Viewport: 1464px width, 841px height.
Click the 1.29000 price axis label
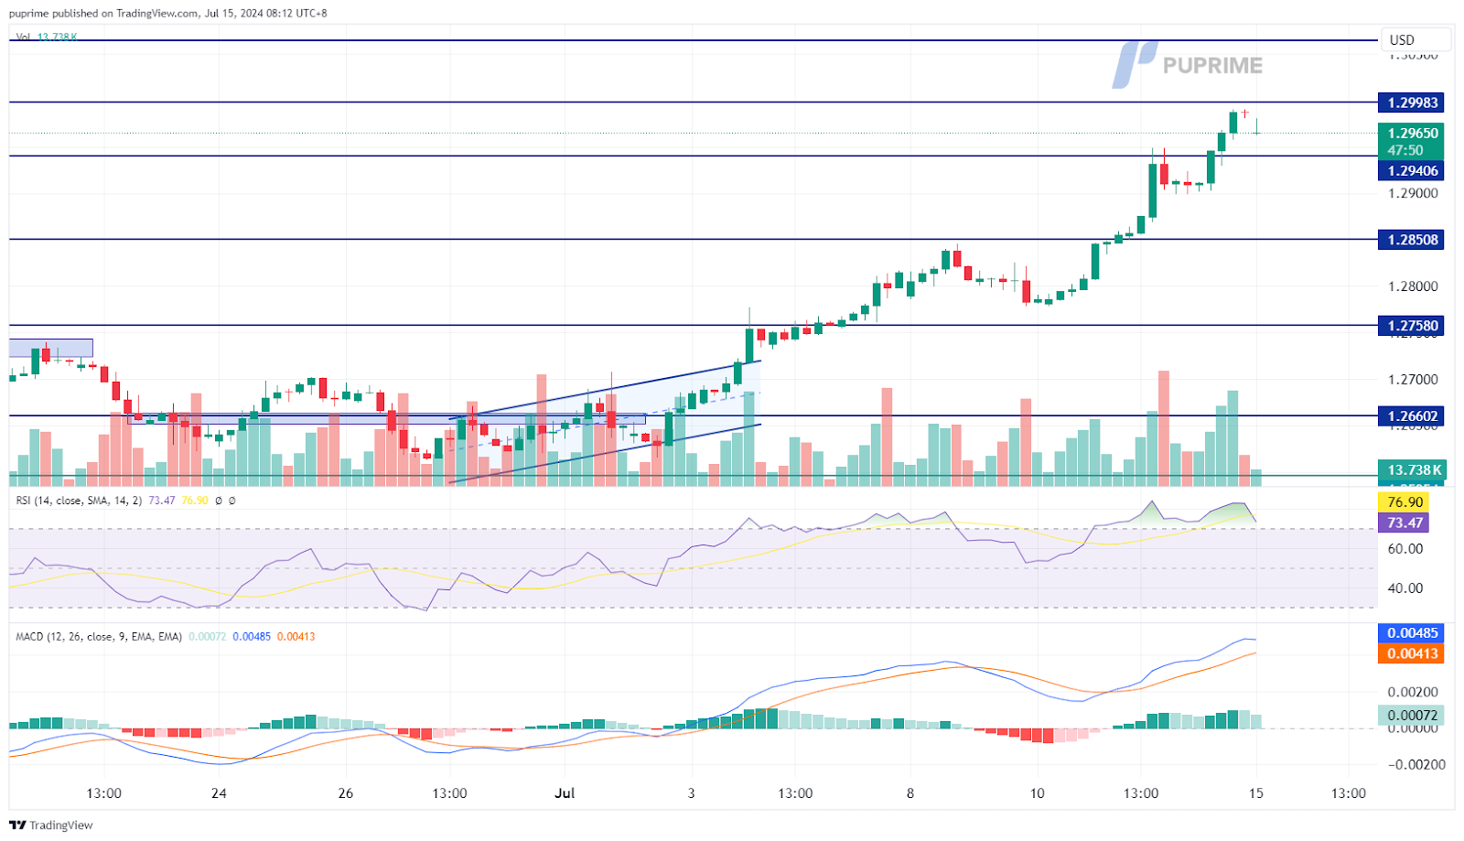tap(1413, 193)
